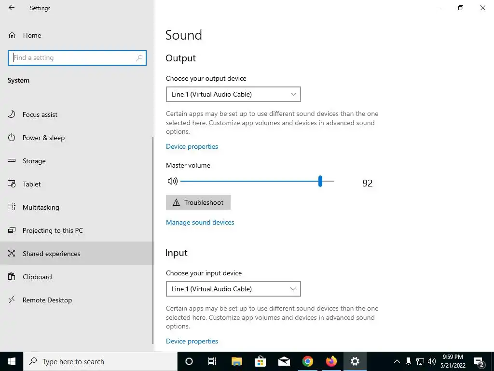Image resolution: width=494 pixels, height=371 pixels.
Task: Click the Clipboard icon in sidebar
Action: pyautogui.click(x=12, y=276)
